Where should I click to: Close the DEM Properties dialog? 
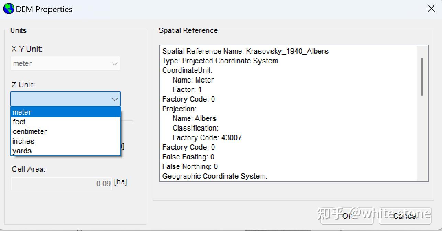pos(431,9)
